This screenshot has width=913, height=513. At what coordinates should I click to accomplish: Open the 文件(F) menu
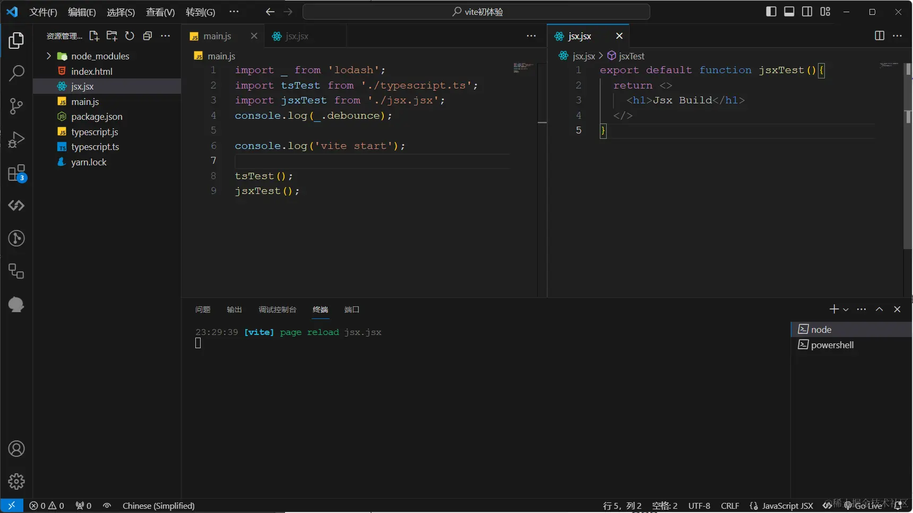43,12
